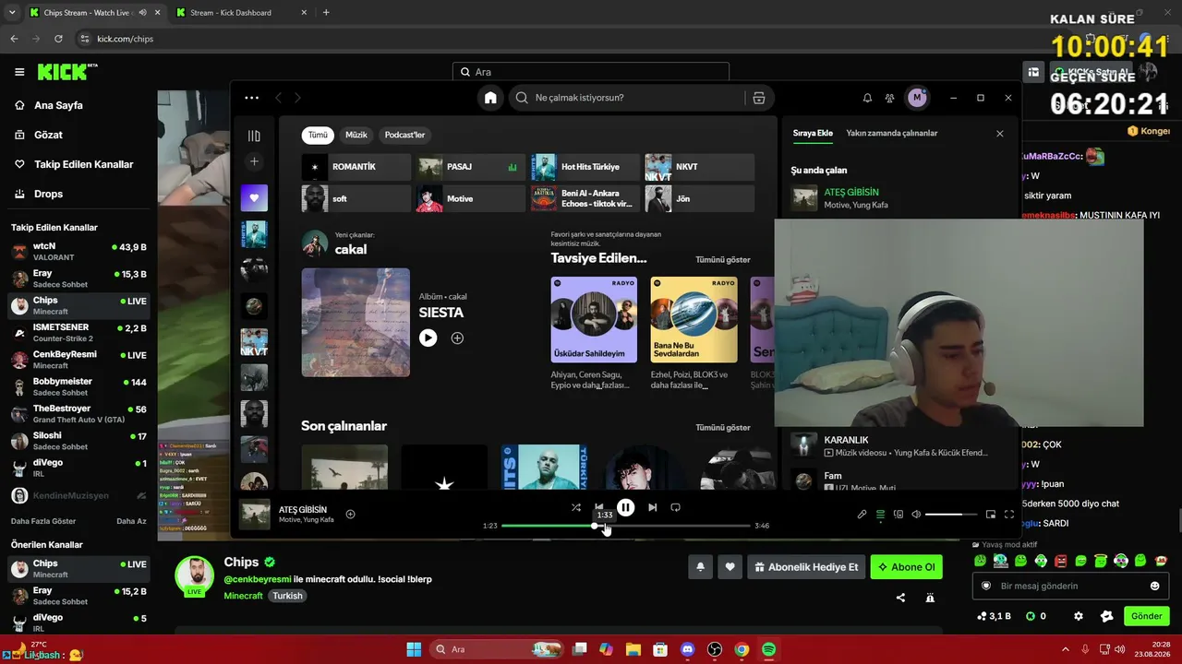Close the Spotify queue panel
This screenshot has height=664, width=1182.
coord(999,134)
